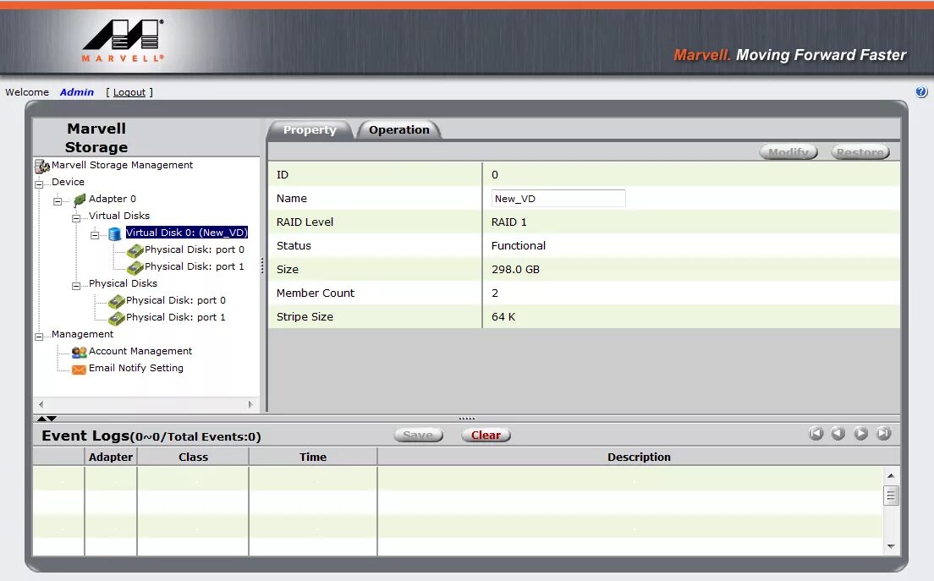
Task: Click the Functional status value
Action: (x=519, y=246)
